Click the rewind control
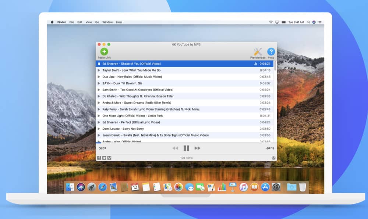Screen dimensions: 368x219 [x=176, y=148]
